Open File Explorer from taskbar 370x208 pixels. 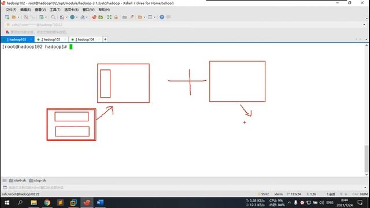click(34, 203)
